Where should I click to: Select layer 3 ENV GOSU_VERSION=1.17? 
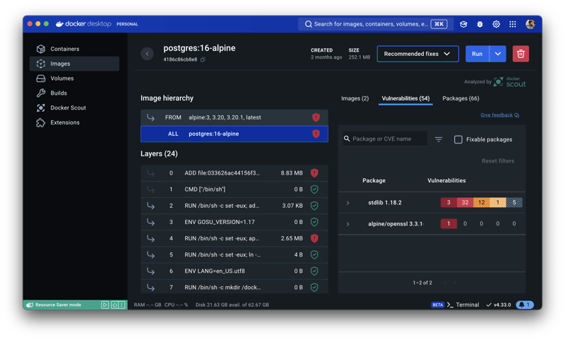(x=234, y=222)
